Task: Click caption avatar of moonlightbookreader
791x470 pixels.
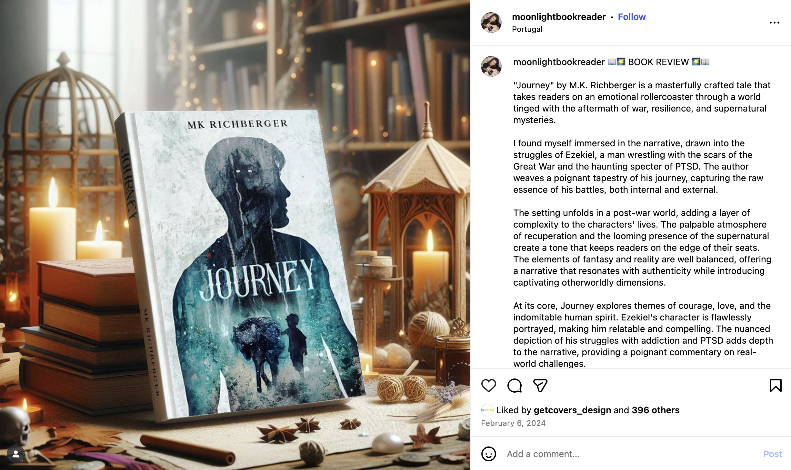Action: (x=491, y=66)
